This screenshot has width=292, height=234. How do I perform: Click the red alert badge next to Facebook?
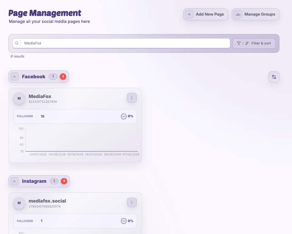63,76
